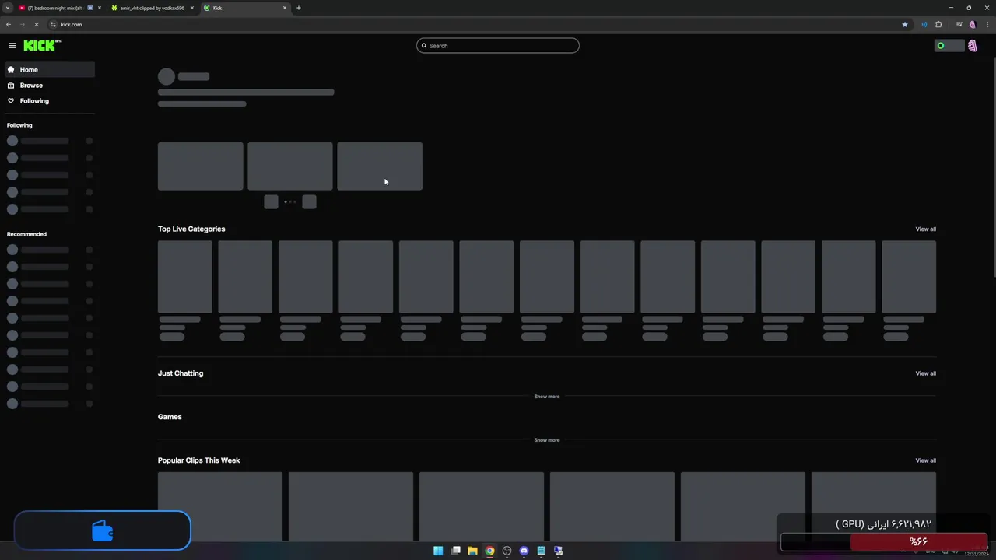This screenshot has height=560, width=996.
Task: Click the search magnifier icon
Action: (424, 46)
